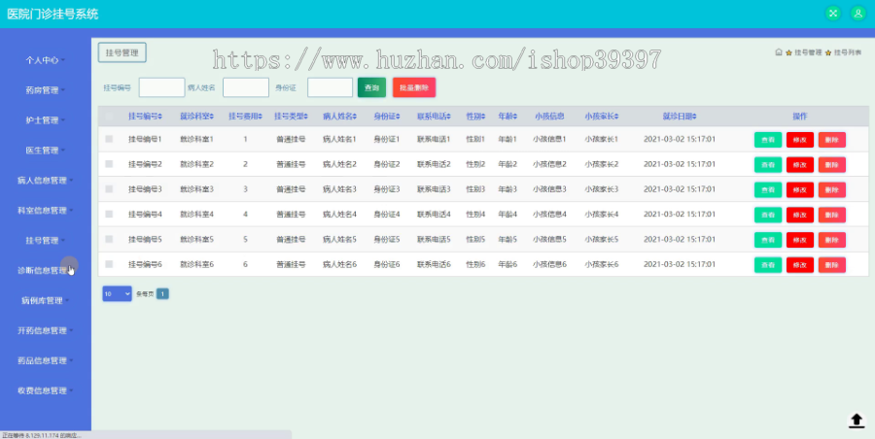Check the row for 挂号编号5

(x=109, y=239)
